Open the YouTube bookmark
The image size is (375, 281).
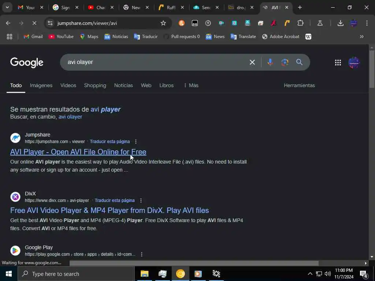coord(61,37)
